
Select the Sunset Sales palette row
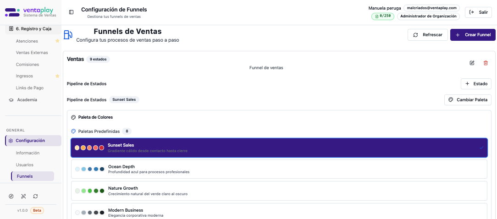coord(279,148)
